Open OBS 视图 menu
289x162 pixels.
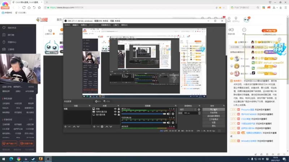[84, 25]
